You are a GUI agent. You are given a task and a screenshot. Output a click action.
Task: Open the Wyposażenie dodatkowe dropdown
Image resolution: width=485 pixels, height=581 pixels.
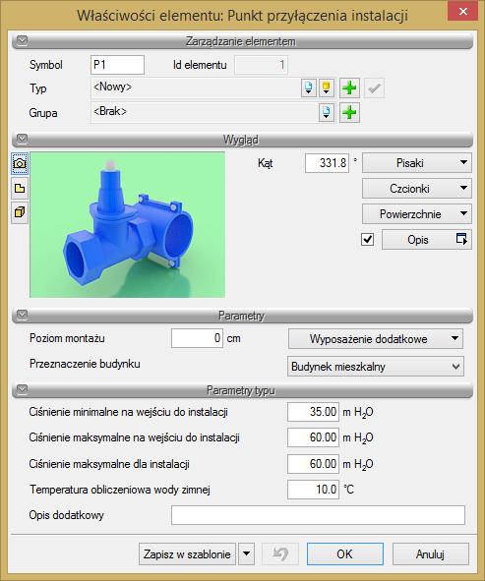pos(376,338)
